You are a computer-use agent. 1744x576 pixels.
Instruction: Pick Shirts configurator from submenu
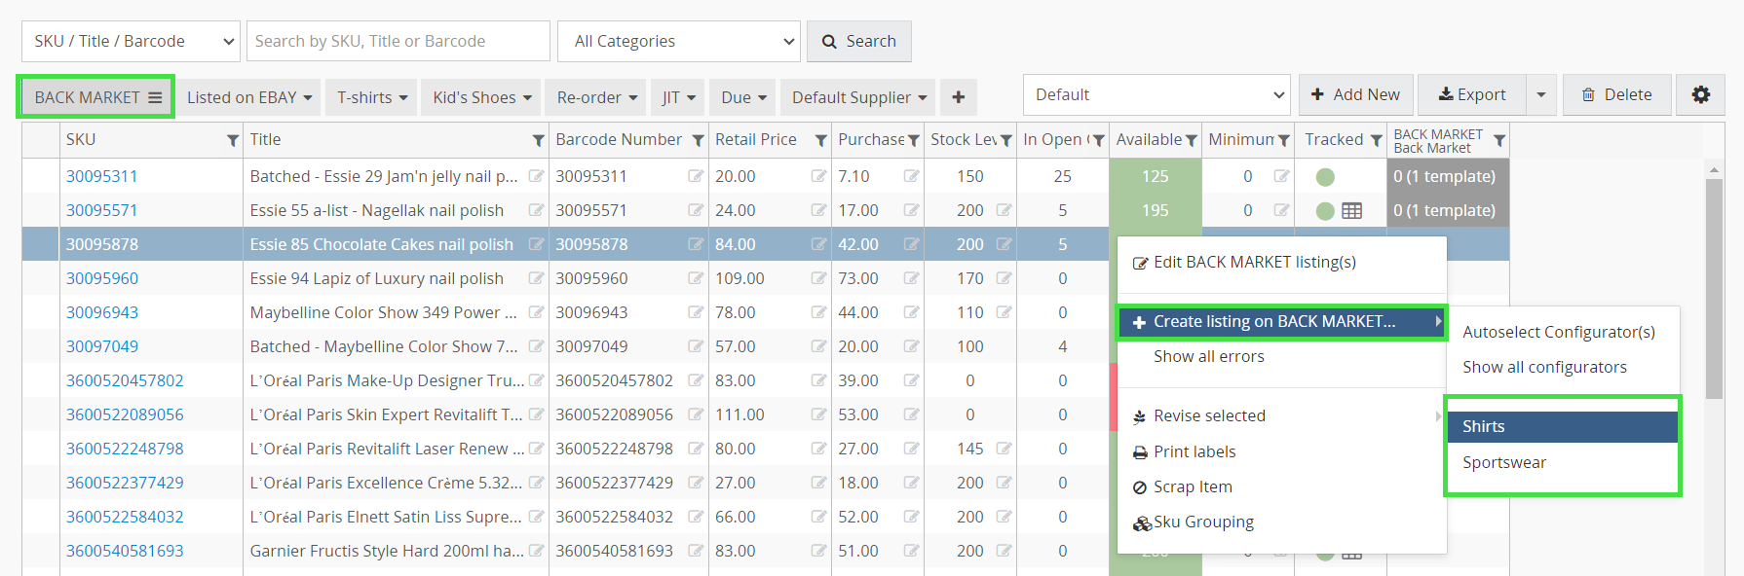point(1562,426)
